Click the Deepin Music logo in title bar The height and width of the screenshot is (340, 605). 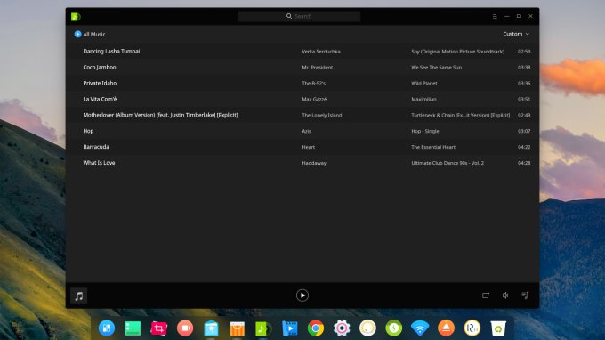point(76,17)
